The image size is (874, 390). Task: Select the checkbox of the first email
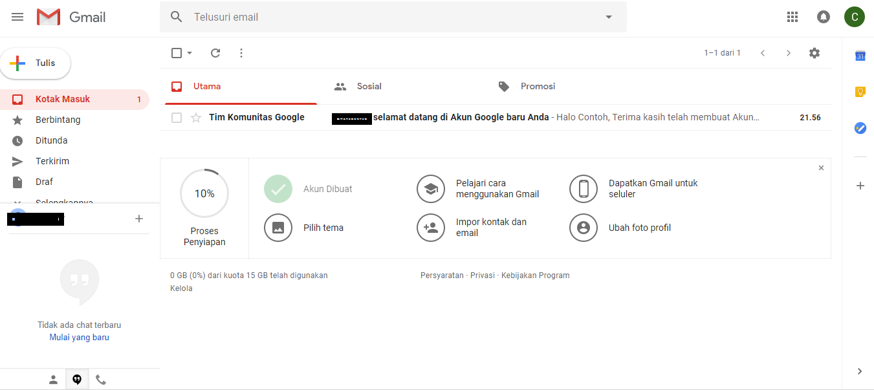(x=176, y=117)
